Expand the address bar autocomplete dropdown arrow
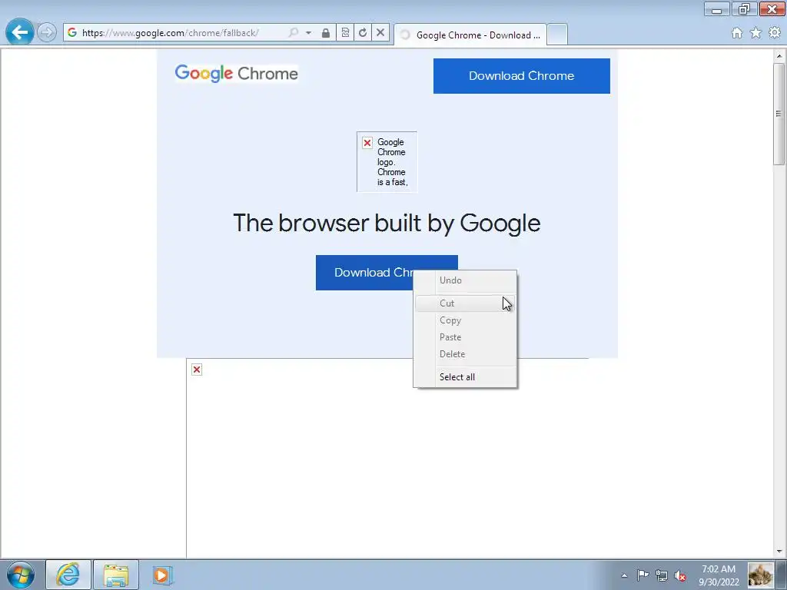Viewport: 787px width, 590px height. click(x=308, y=33)
